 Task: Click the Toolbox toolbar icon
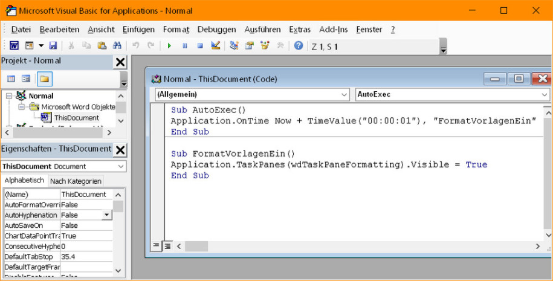coord(280,45)
